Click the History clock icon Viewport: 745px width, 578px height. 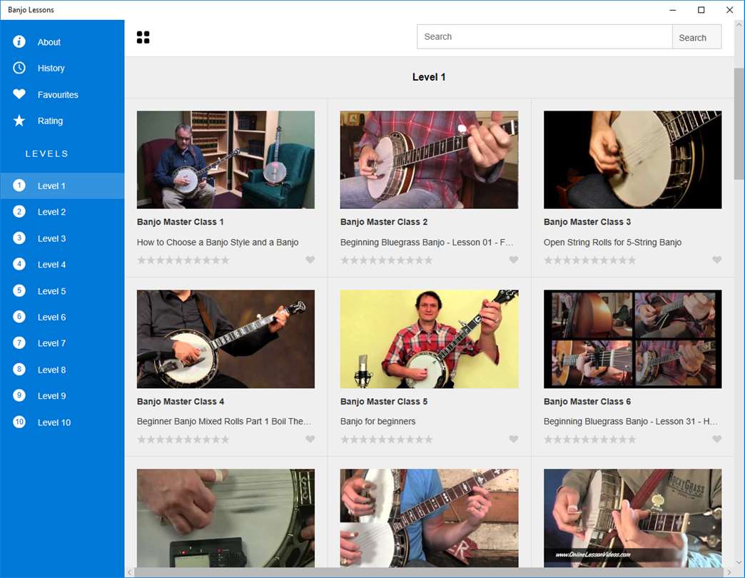(x=19, y=68)
